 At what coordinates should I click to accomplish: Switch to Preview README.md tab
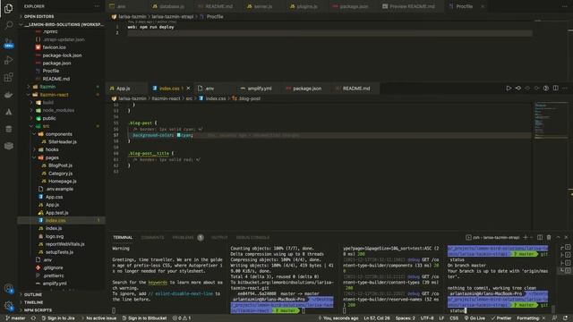click(x=412, y=6)
